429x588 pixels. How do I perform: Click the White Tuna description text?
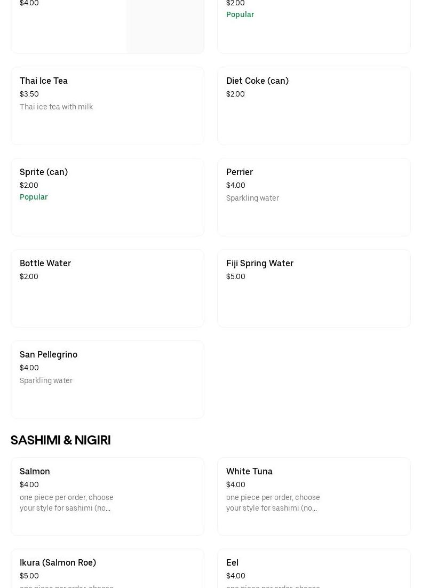273,503
